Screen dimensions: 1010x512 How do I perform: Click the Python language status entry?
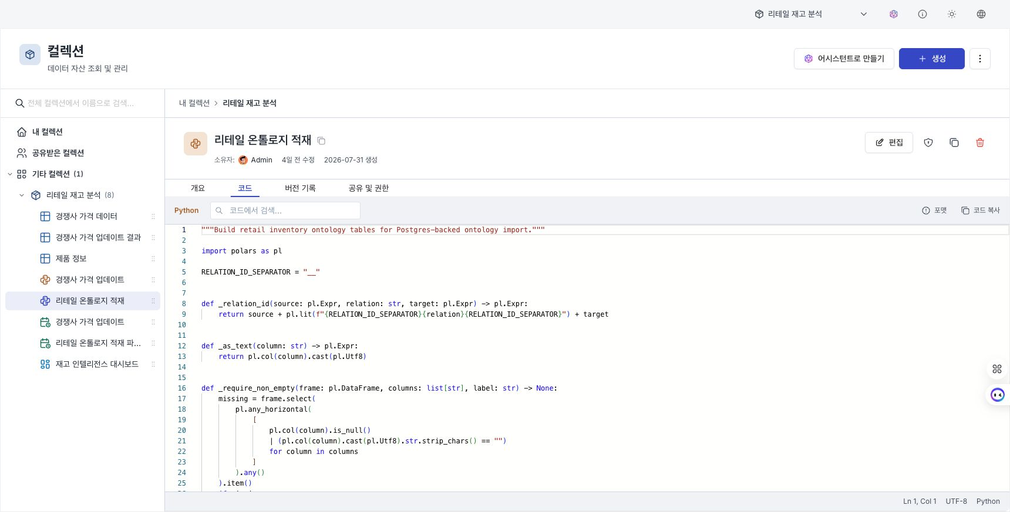[988, 501]
